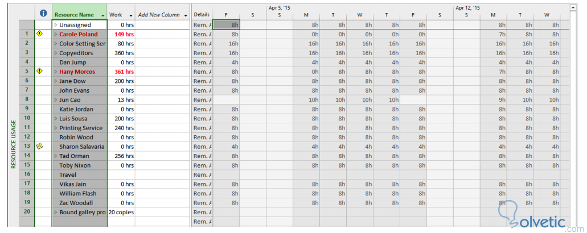This screenshot has height=233, width=587.
Task: Select the Apr 12, '15 week header
Action: coord(467,7)
